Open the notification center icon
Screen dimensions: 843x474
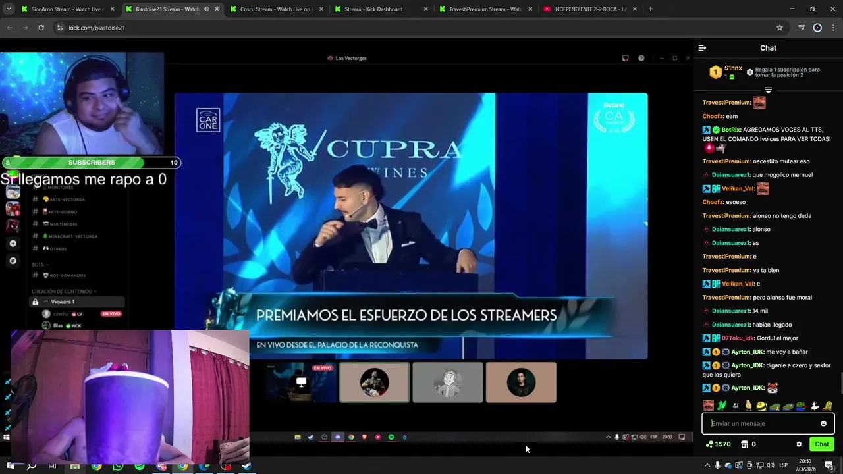click(x=829, y=465)
